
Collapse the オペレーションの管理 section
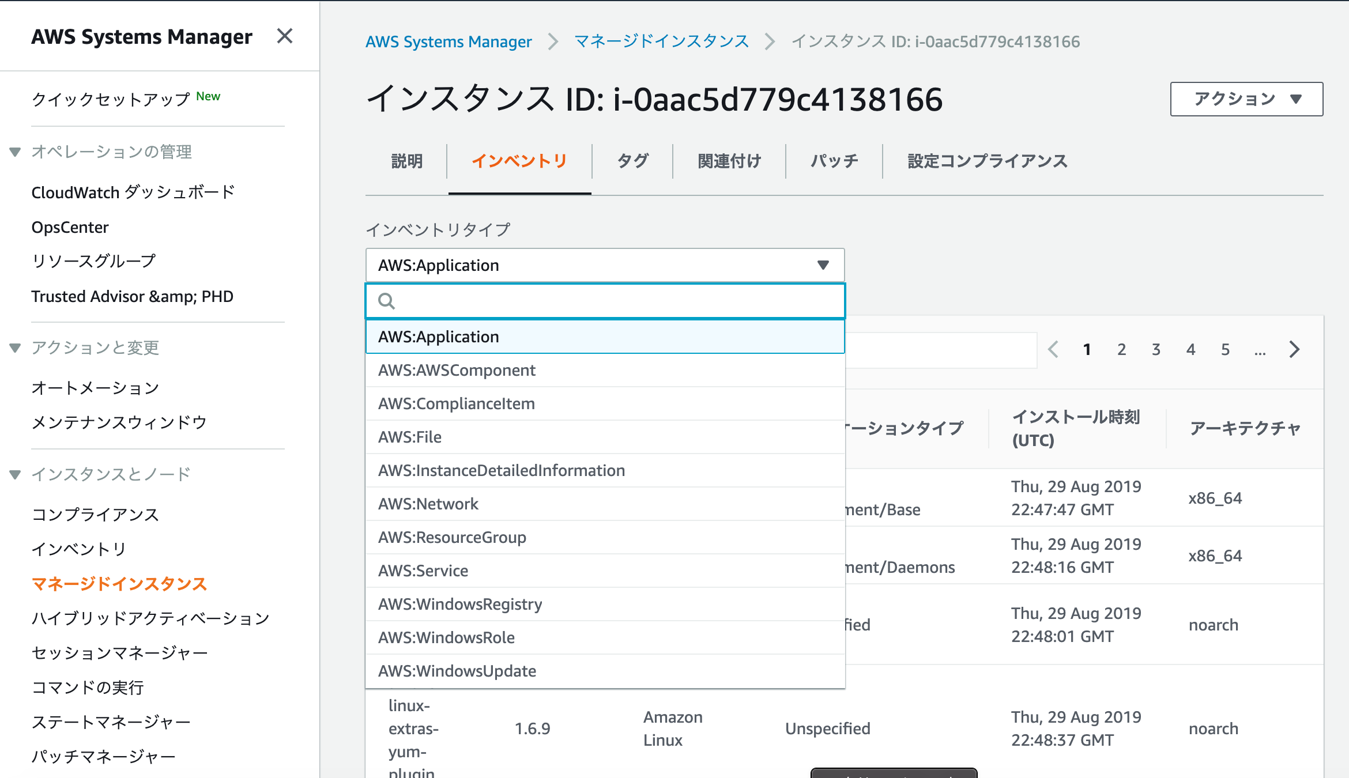click(x=16, y=152)
